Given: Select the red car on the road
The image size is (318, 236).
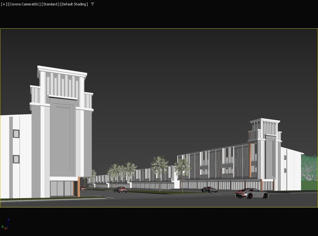Looking at the screenshot, I should (x=120, y=189).
